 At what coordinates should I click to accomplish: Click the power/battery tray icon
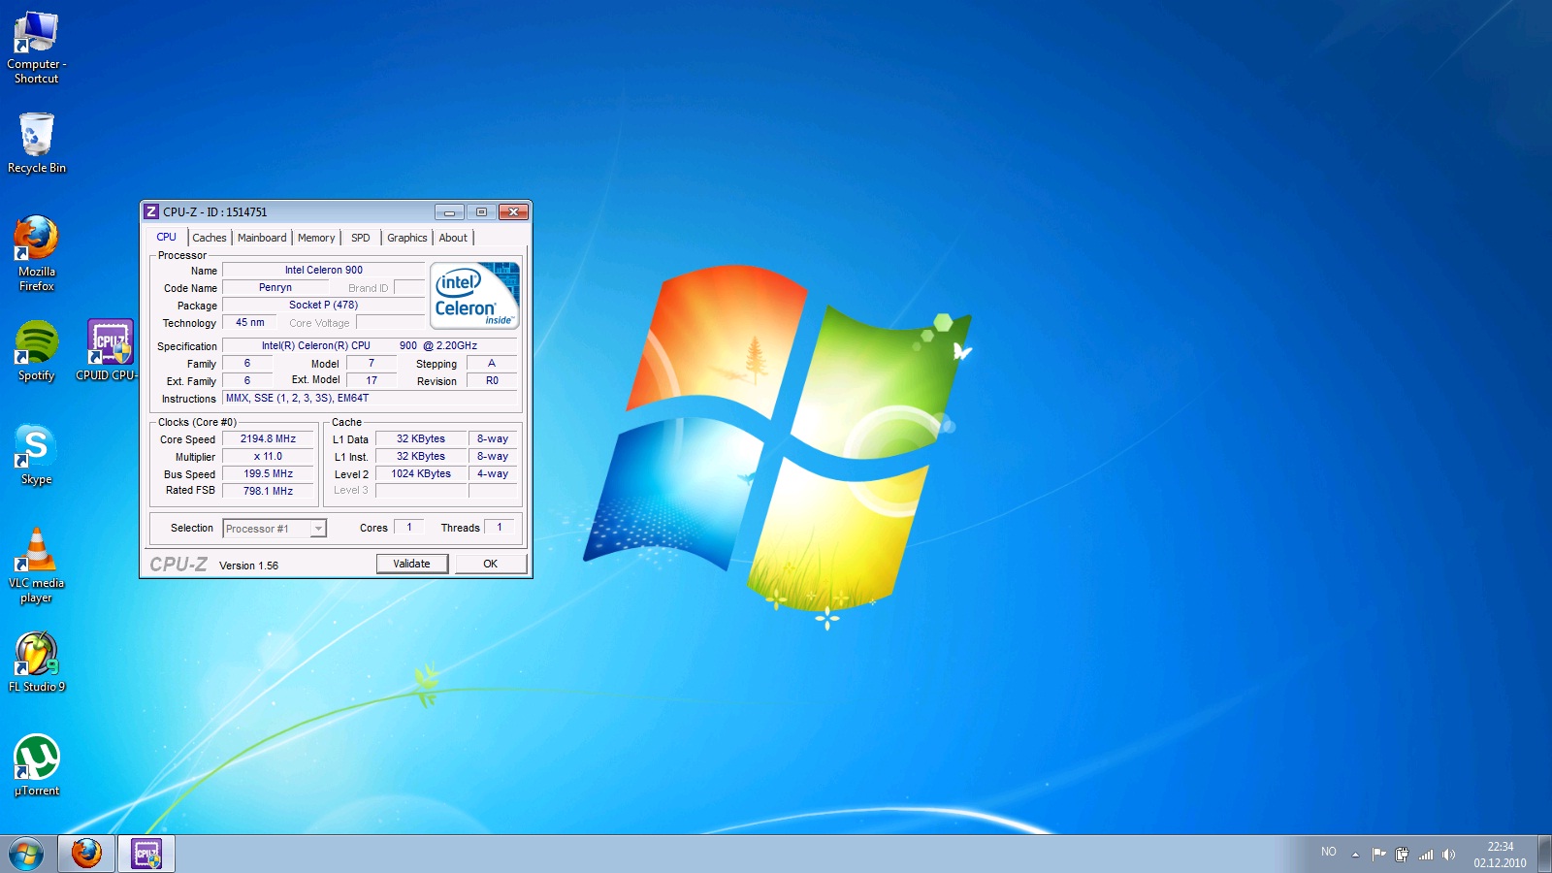coord(1402,855)
